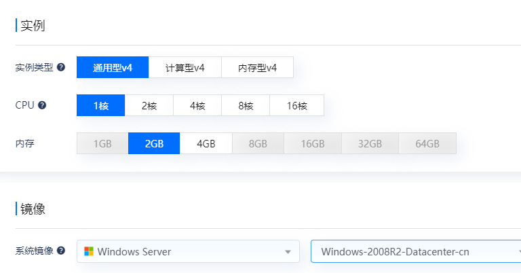521x273 pixels.
Task: Click the Windows logo in the image dropdown
Action: pos(89,251)
